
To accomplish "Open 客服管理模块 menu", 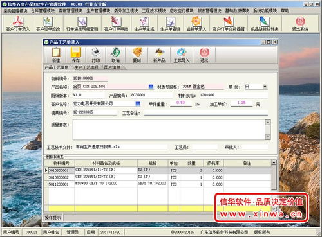I will [x=71, y=10].
